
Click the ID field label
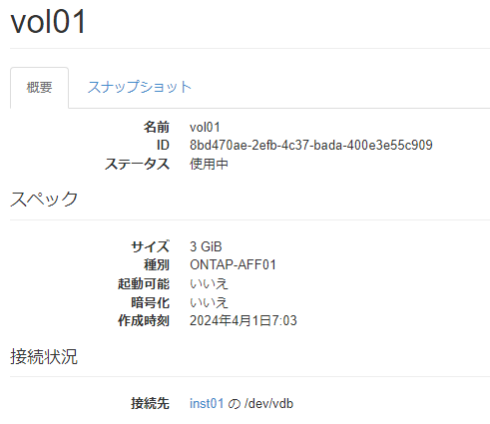click(x=163, y=146)
